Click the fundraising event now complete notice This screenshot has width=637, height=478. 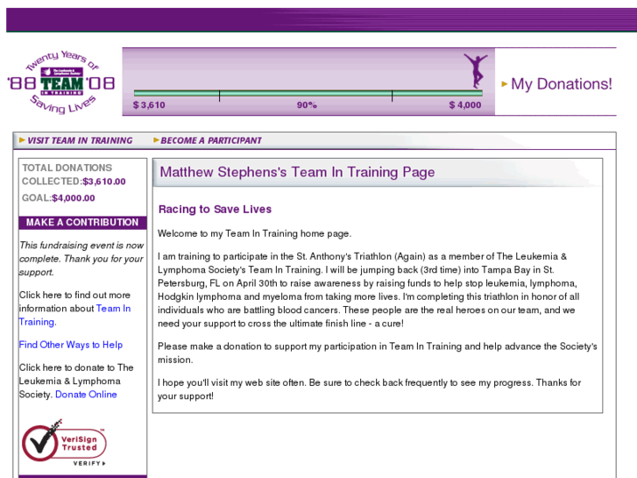pyautogui.click(x=81, y=259)
